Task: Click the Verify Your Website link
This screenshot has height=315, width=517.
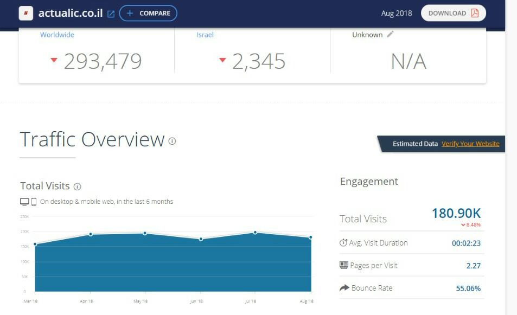Action: click(x=470, y=144)
